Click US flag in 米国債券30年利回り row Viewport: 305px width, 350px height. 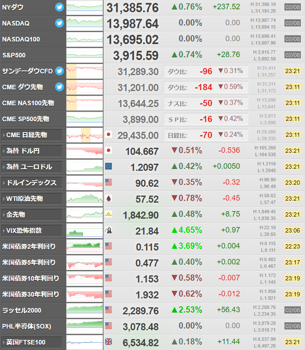click(109, 294)
